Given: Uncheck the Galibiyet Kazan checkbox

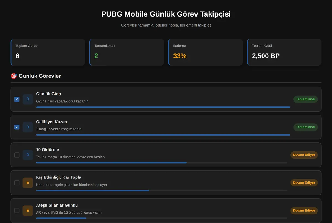Looking at the screenshot, I should pyautogui.click(x=17, y=127).
